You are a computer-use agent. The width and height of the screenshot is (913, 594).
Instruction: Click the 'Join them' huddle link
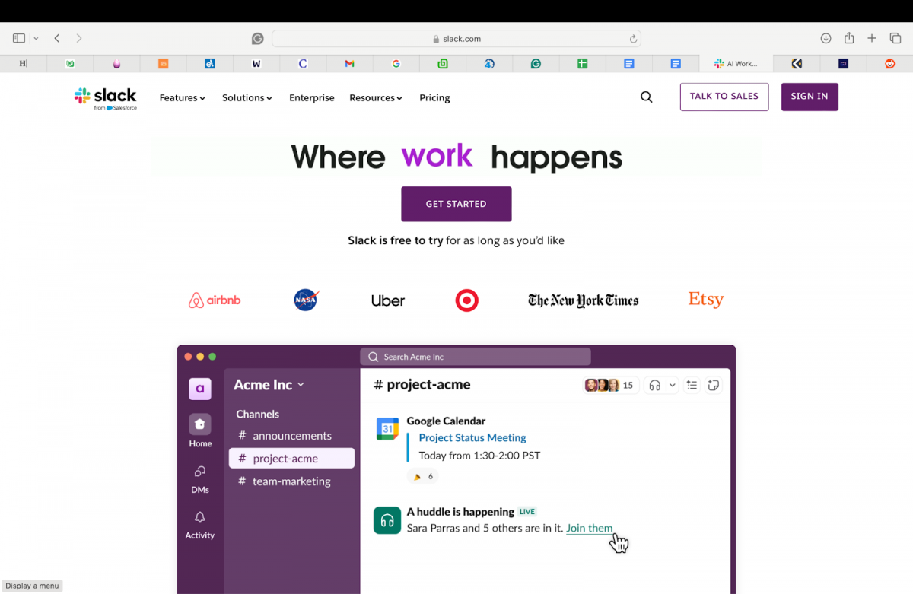[589, 528]
